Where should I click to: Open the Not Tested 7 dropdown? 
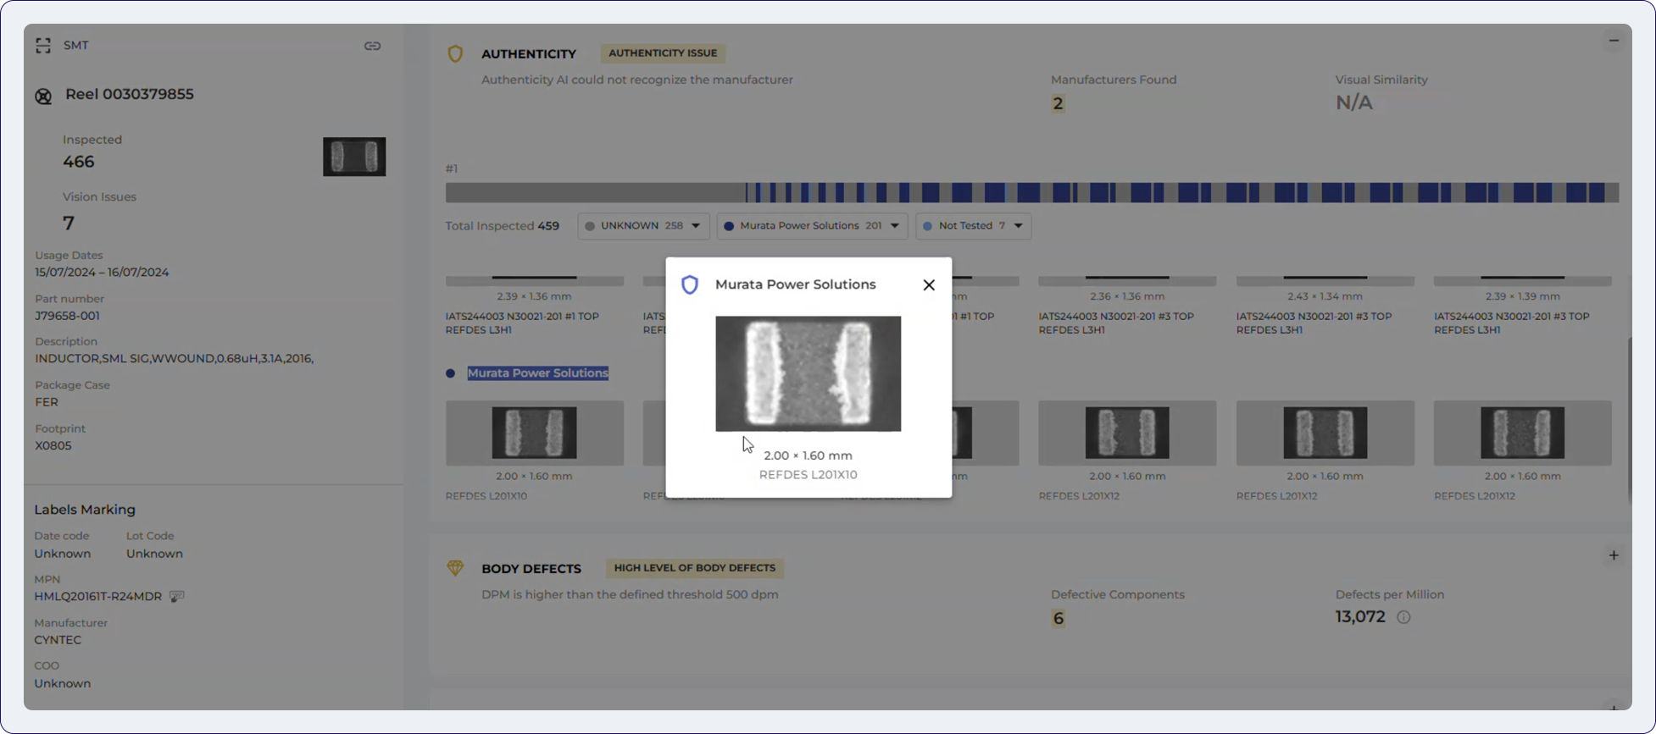[973, 226]
